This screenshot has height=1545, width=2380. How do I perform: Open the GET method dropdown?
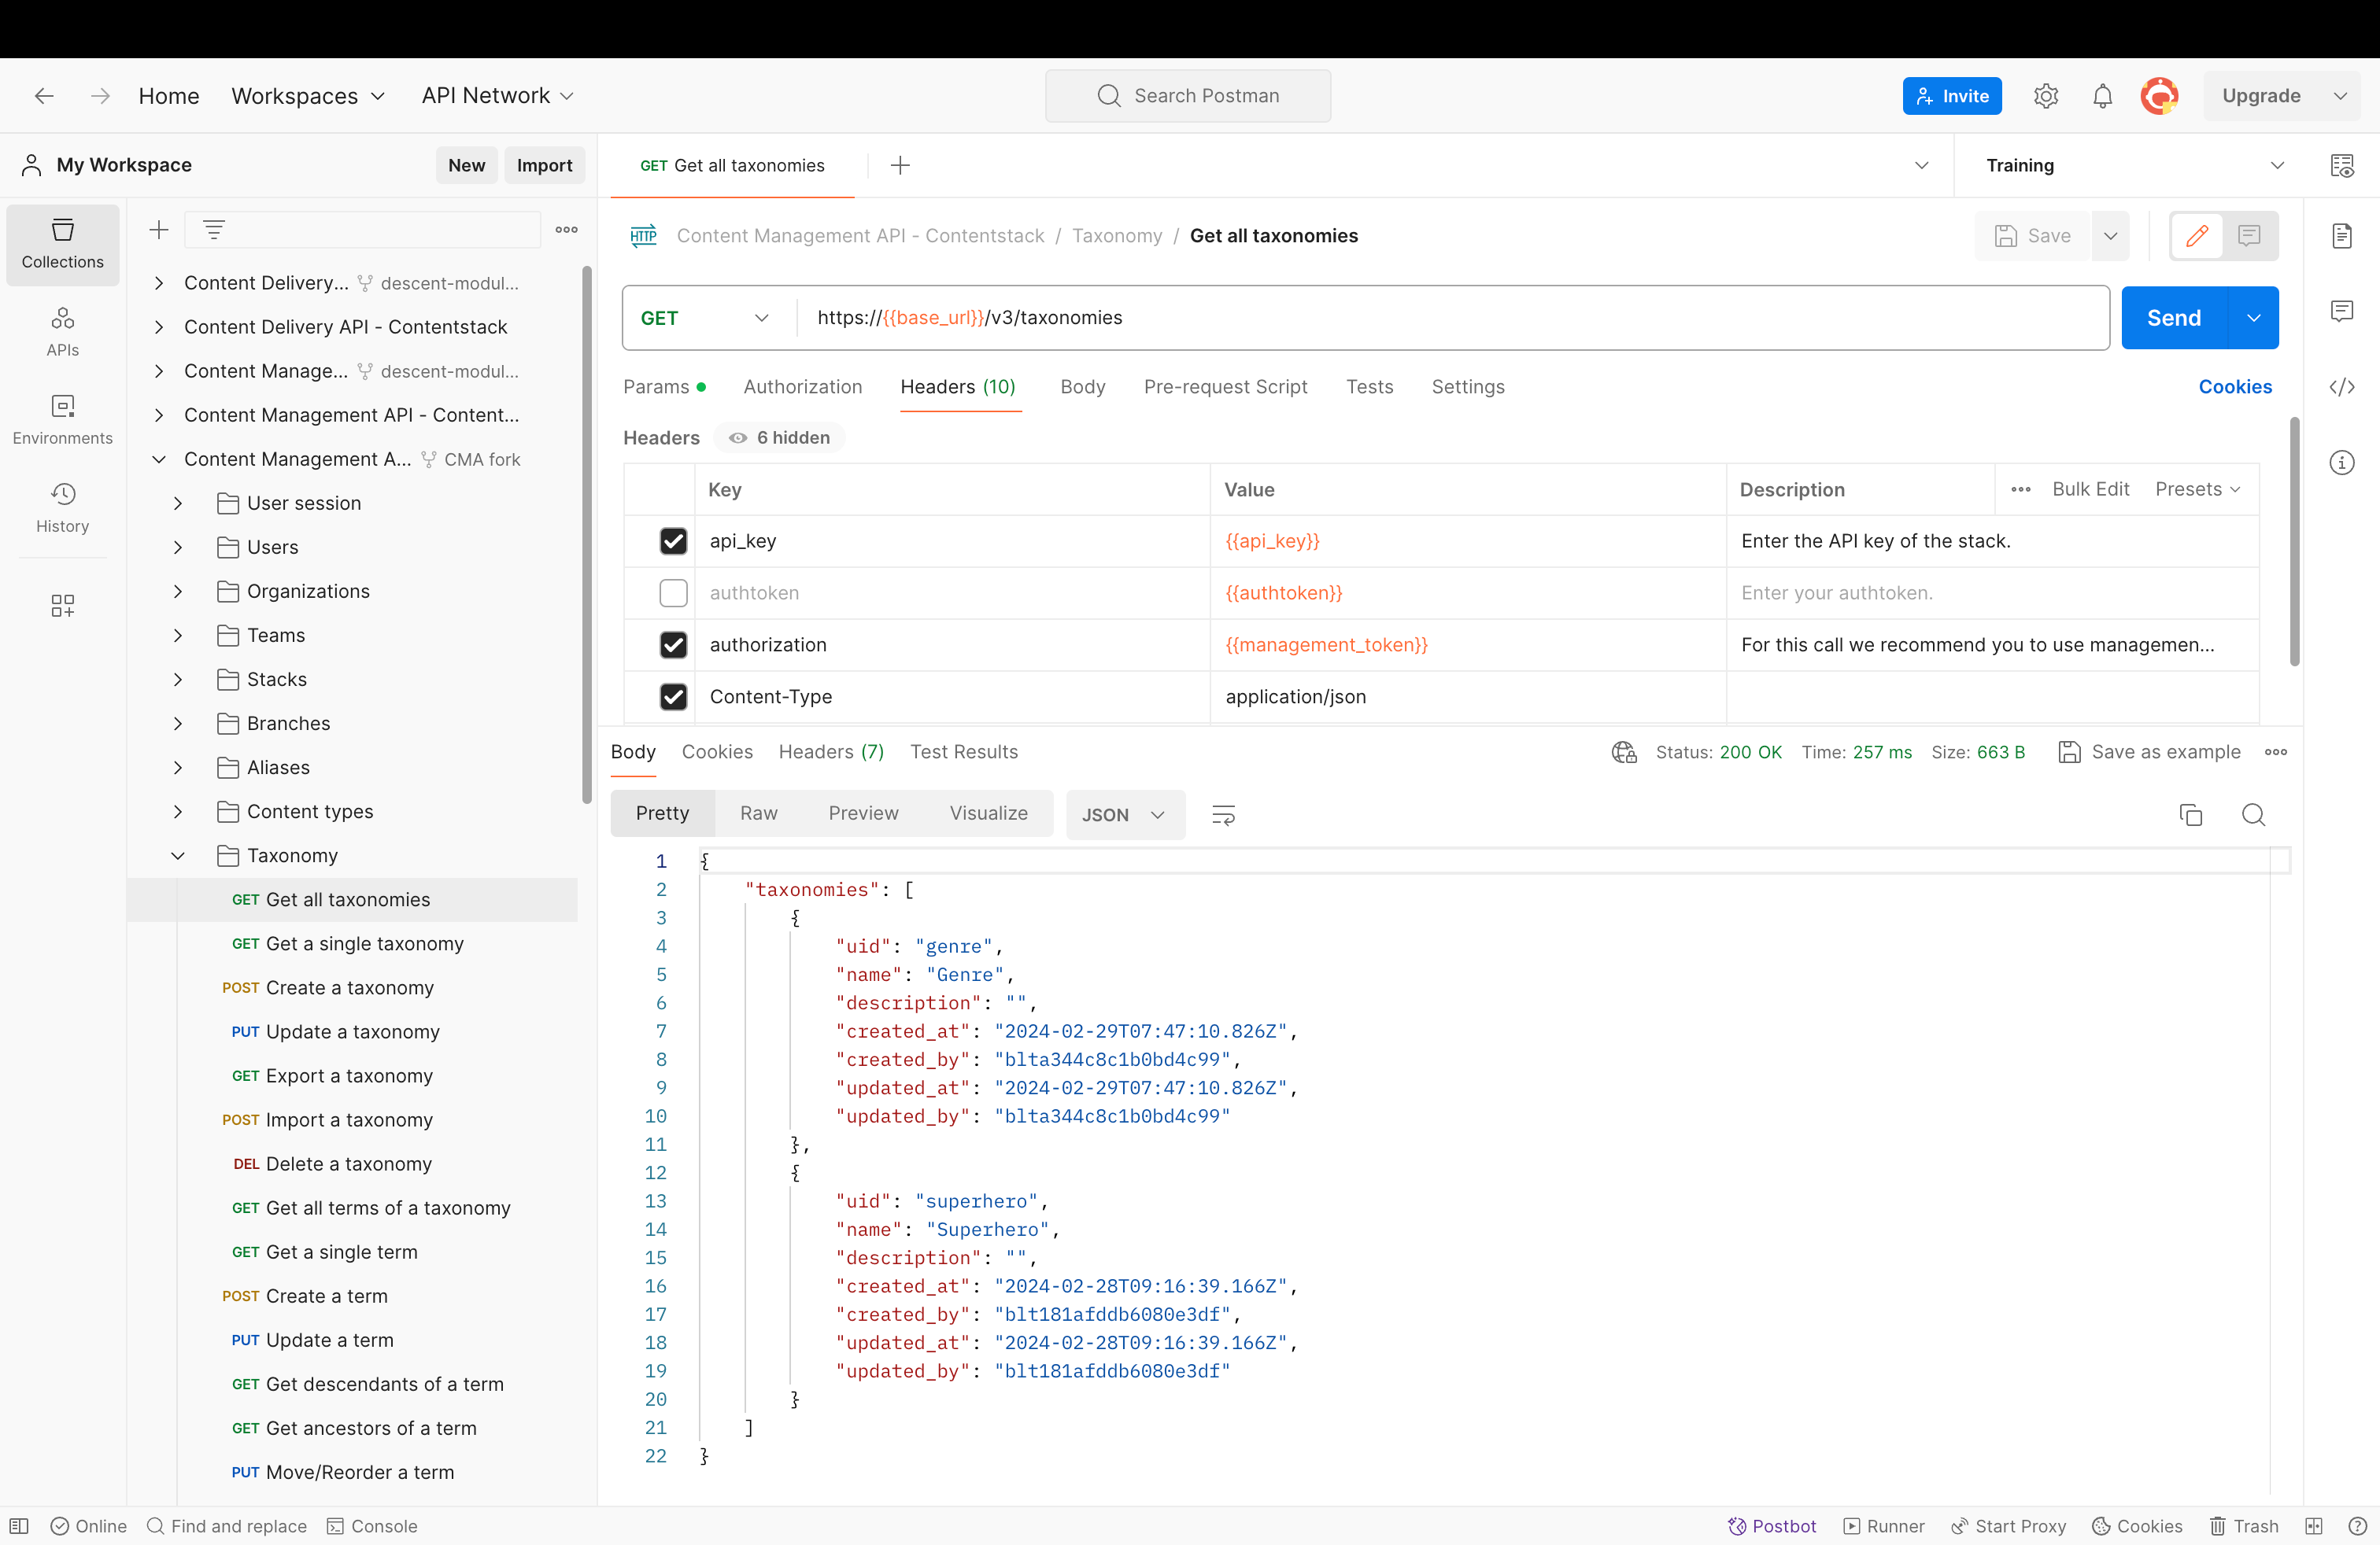point(706,318)
